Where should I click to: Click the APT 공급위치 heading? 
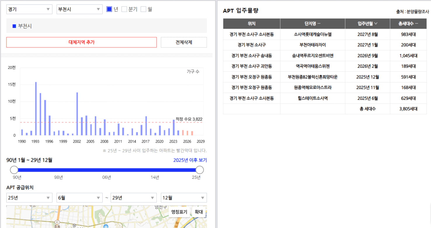20,188
